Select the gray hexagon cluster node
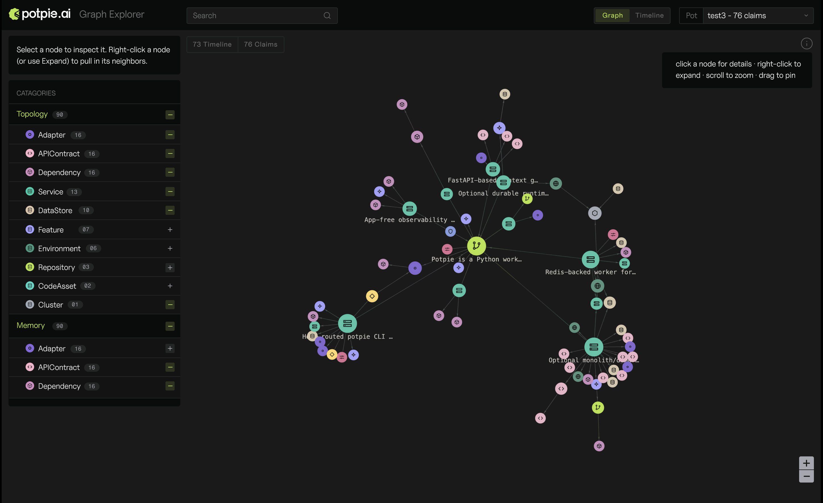This screenshot has width=823, height=503. click(595, 213)
